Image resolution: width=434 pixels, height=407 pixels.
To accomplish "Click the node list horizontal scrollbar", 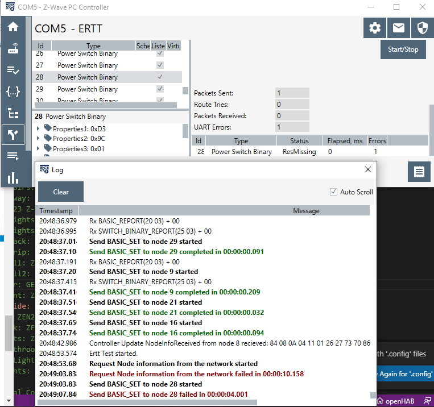I will point(106,105).
